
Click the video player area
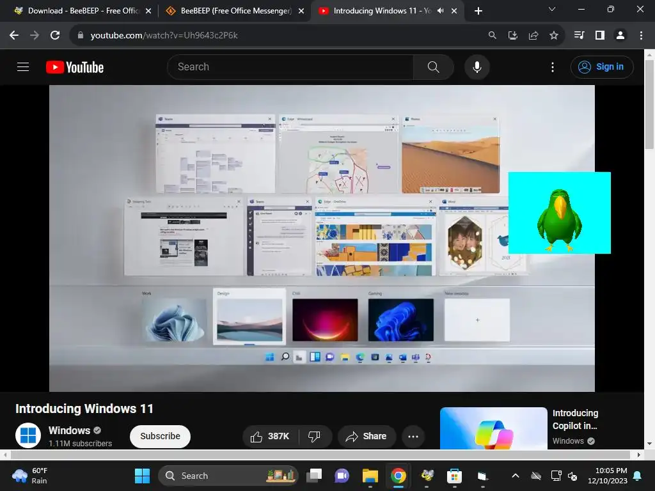pos(322,238)
